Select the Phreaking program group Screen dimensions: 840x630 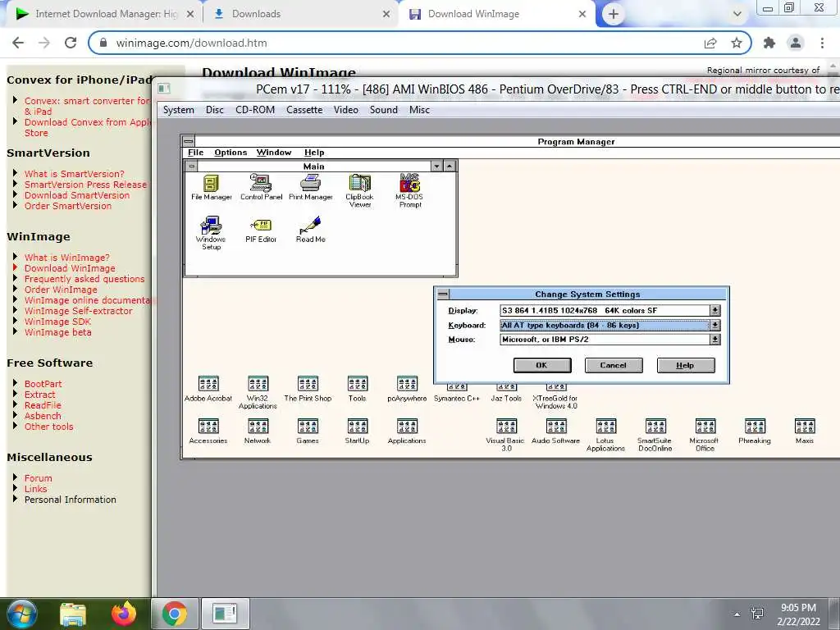(x=755, y=431)
